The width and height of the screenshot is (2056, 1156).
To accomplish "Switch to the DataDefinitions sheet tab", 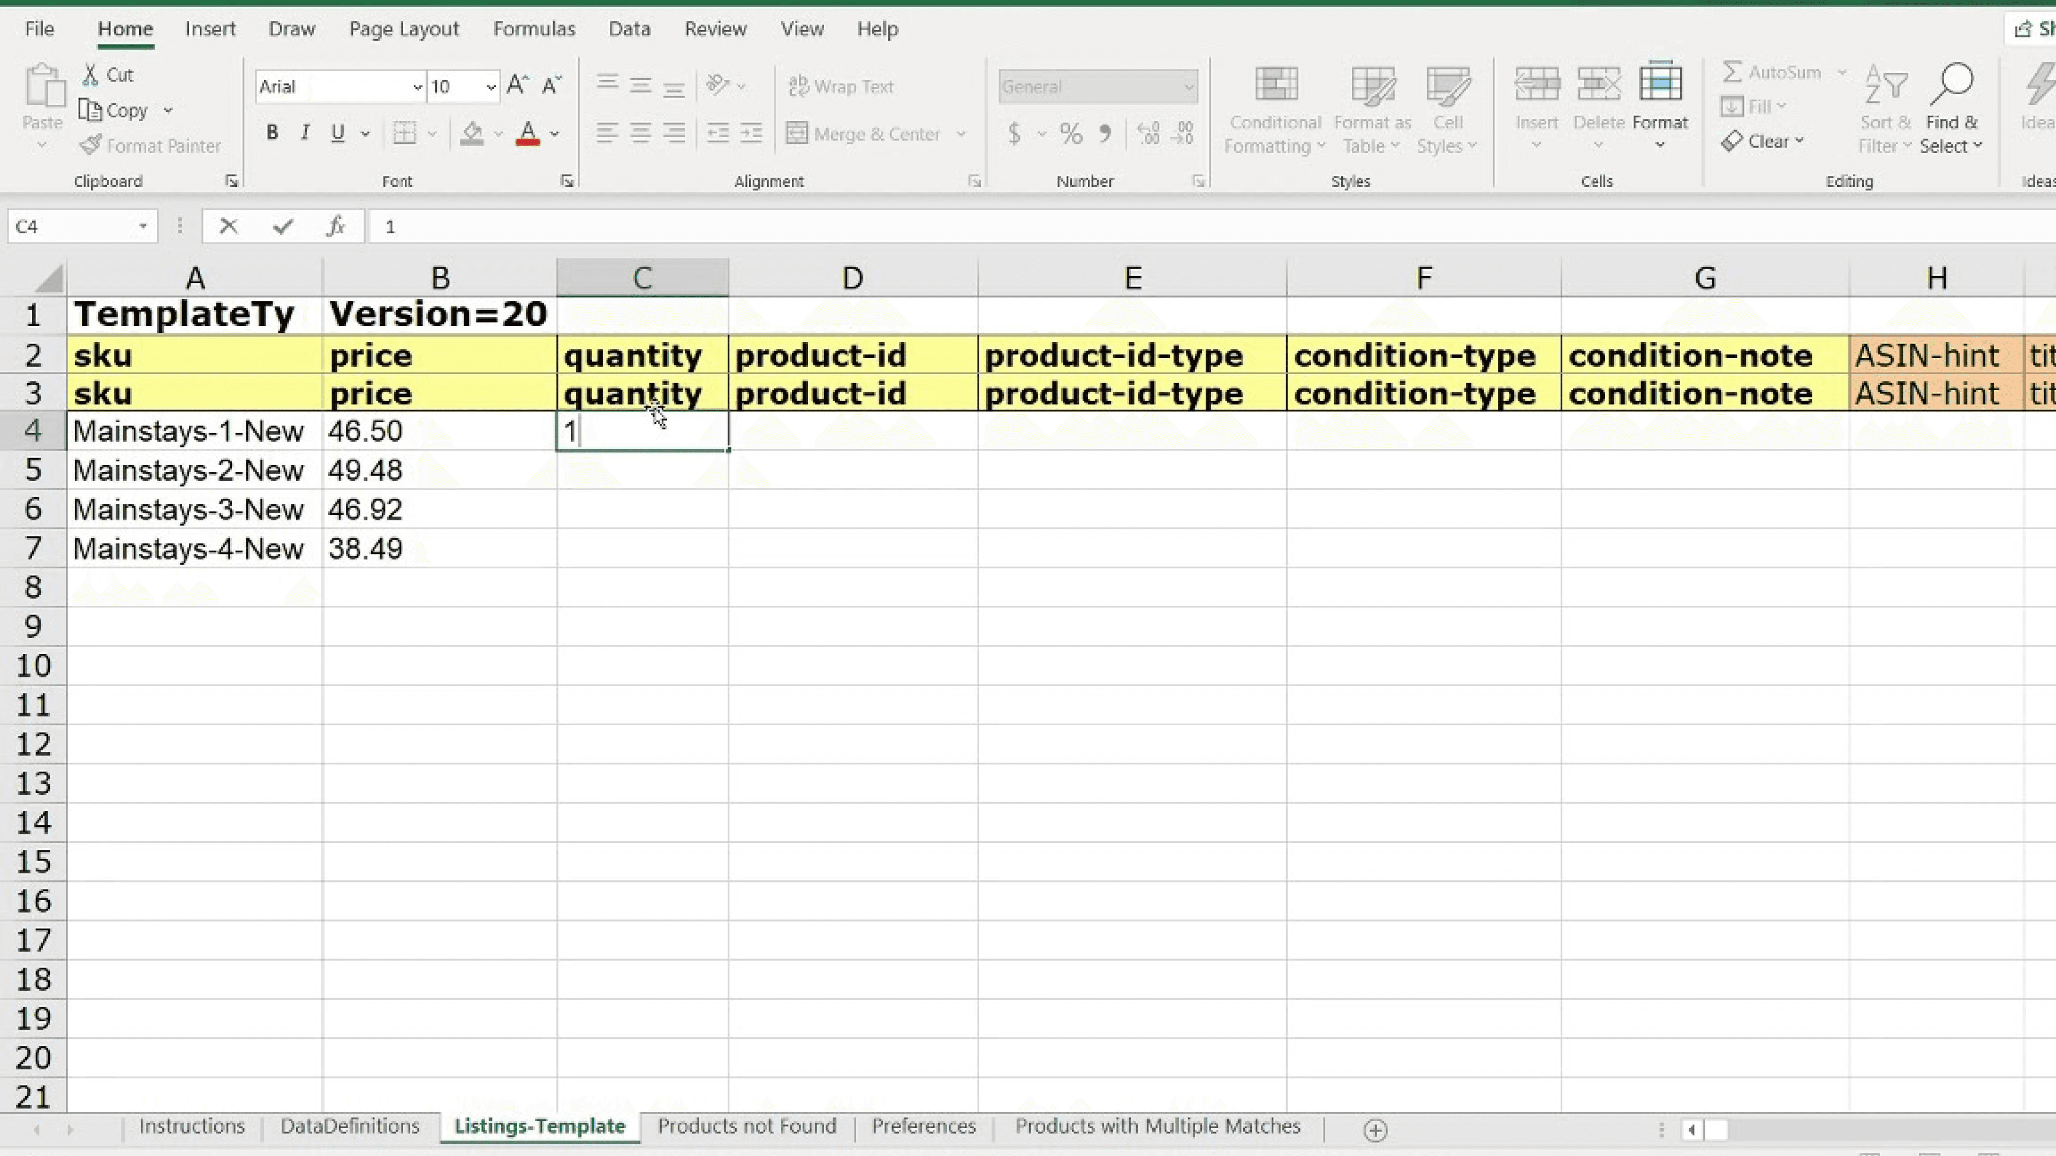I will [x=350, y=1125].
